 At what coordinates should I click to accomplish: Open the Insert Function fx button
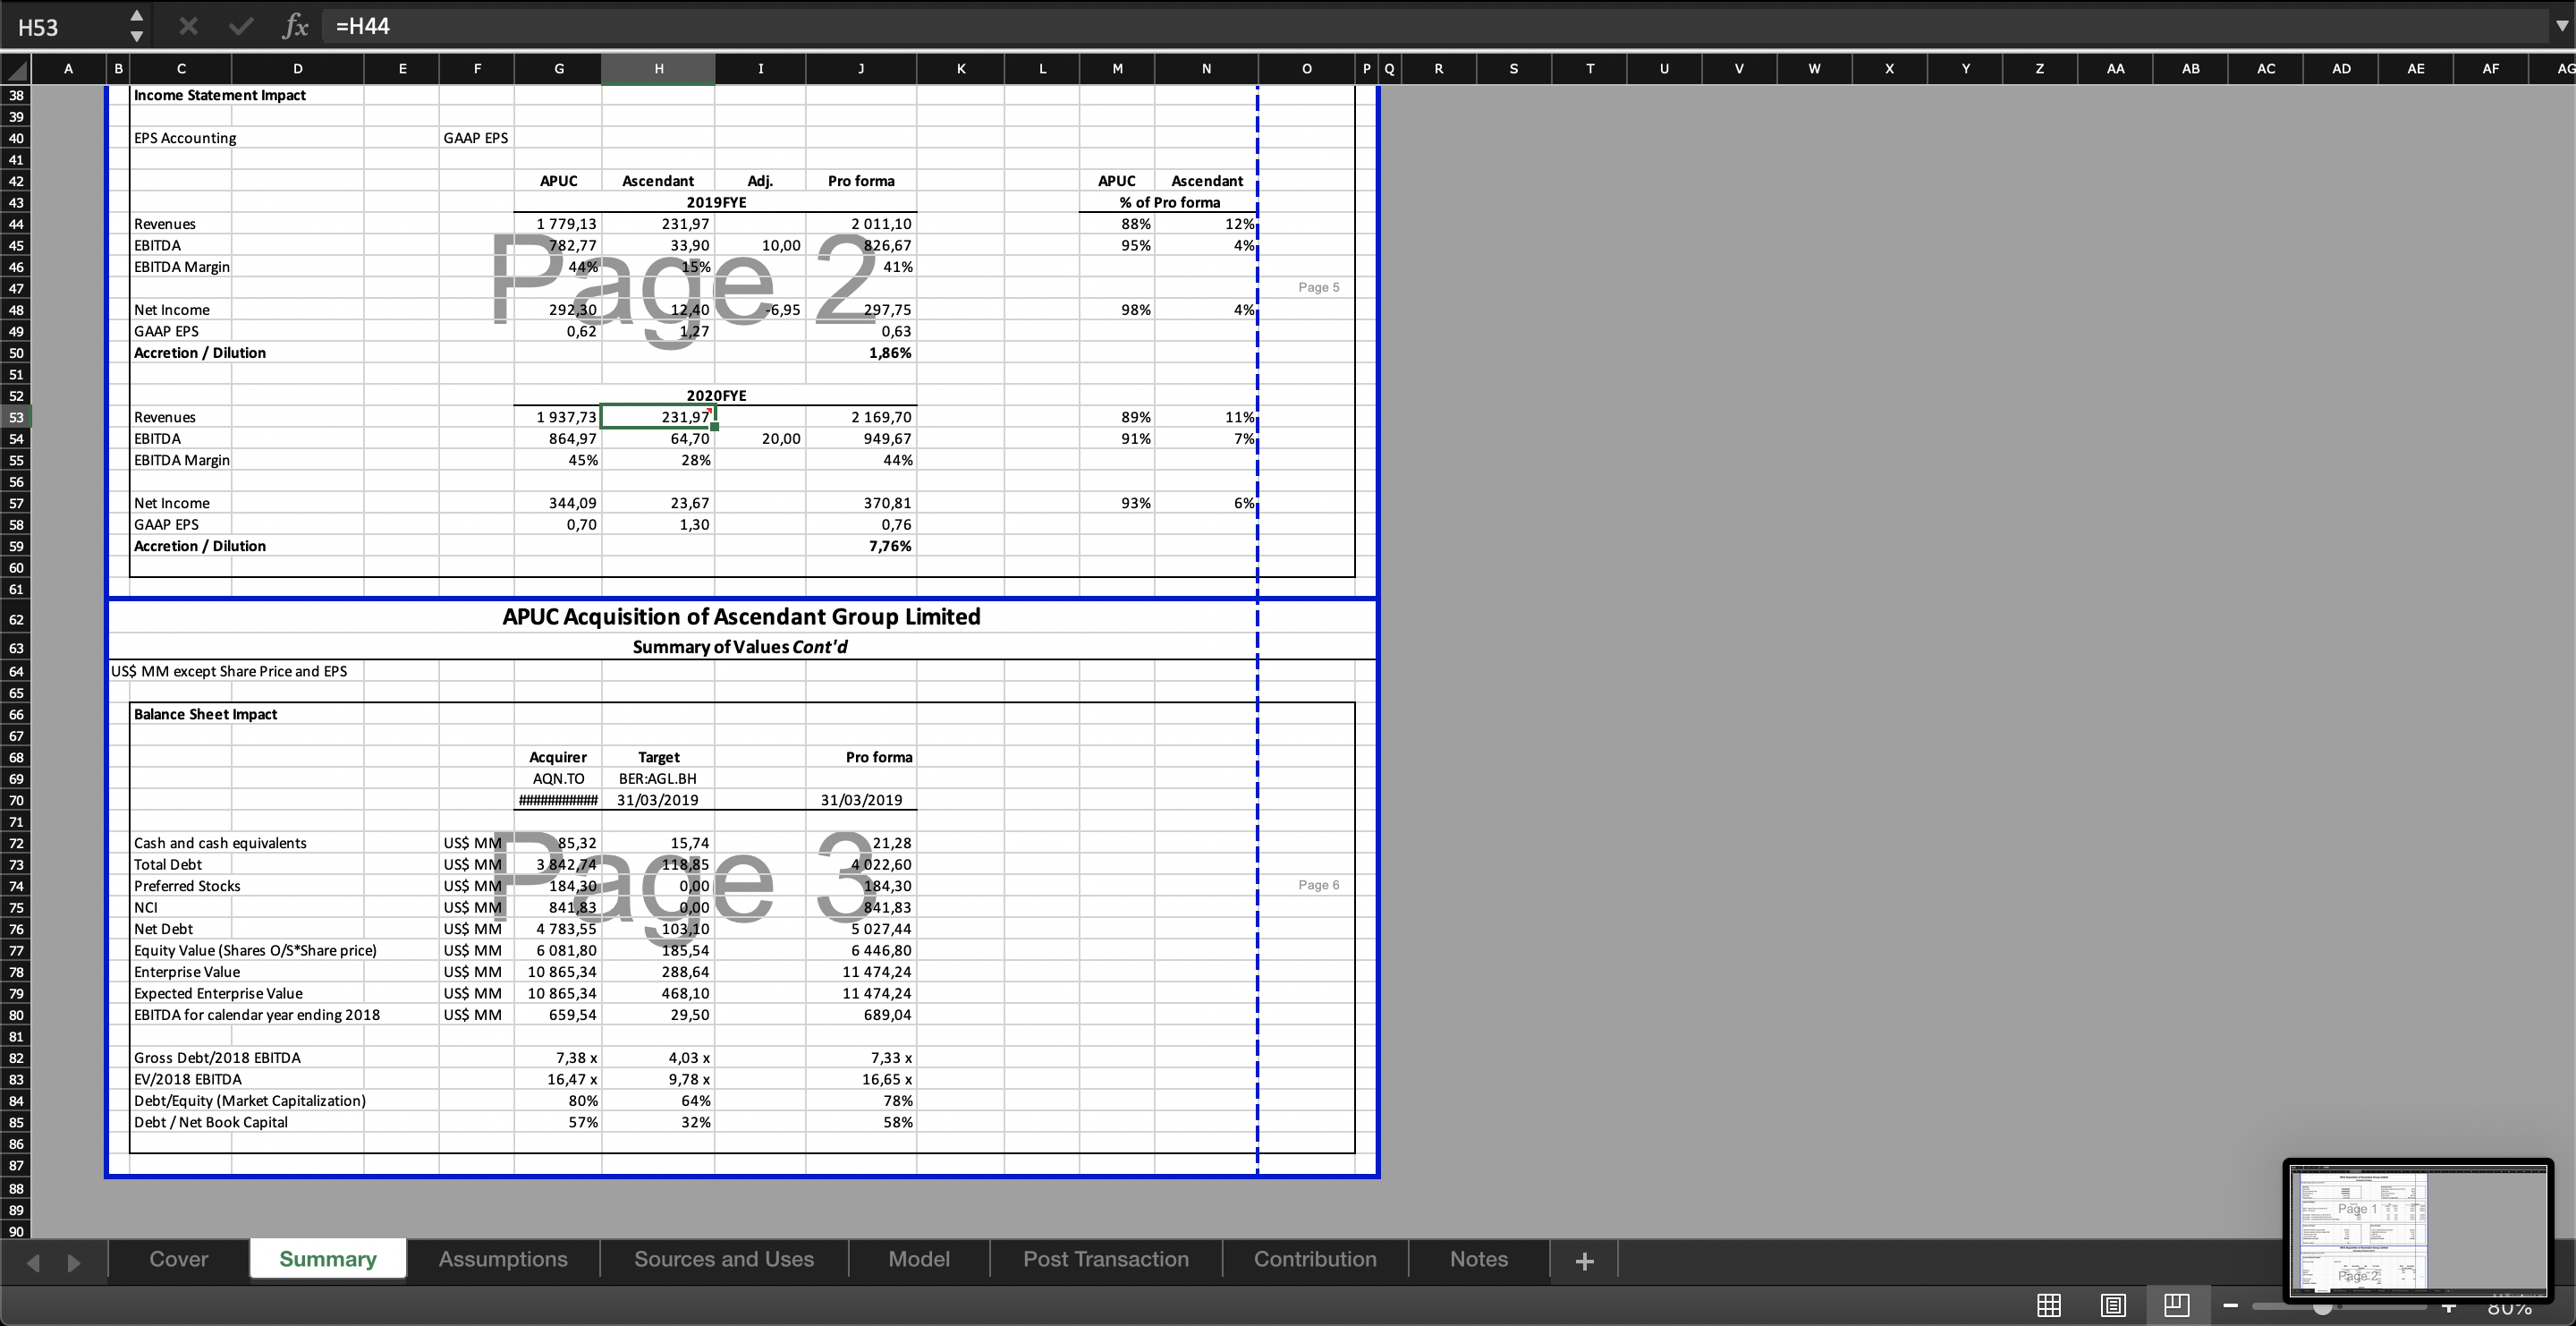click(294, 26)
